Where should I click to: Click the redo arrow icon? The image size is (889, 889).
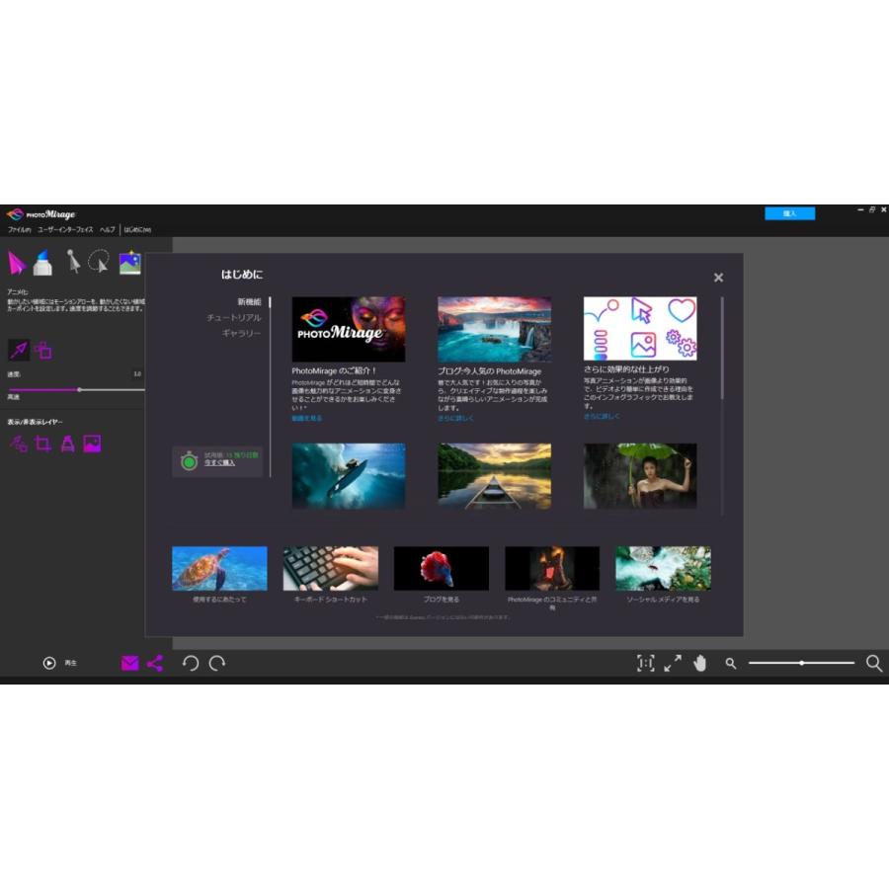click(x=217, y=664)
